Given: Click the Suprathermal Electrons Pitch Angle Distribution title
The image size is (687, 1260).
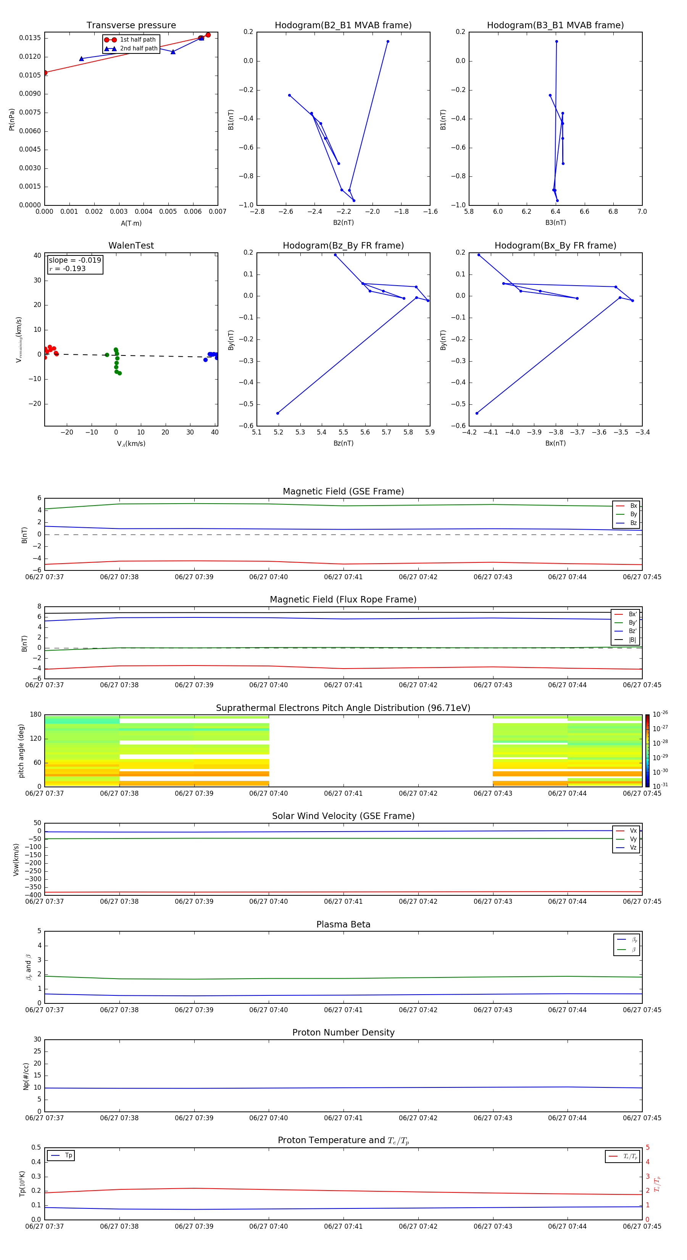Looking at the screenshot, I should (343, 708).
